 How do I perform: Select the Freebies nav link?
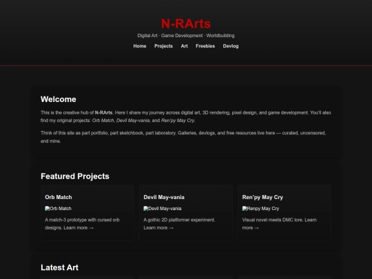click(x=205, y=46)
